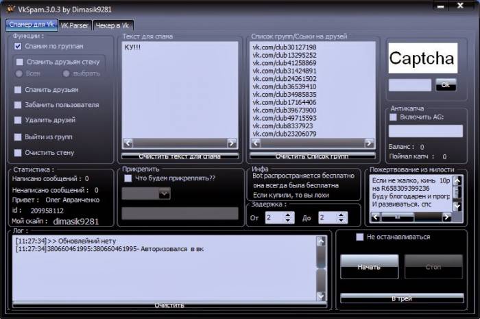The height and width of the screenshot is (319, 480).
Task: Tick Не останавливаться checkbox
Action: point(360,237)
